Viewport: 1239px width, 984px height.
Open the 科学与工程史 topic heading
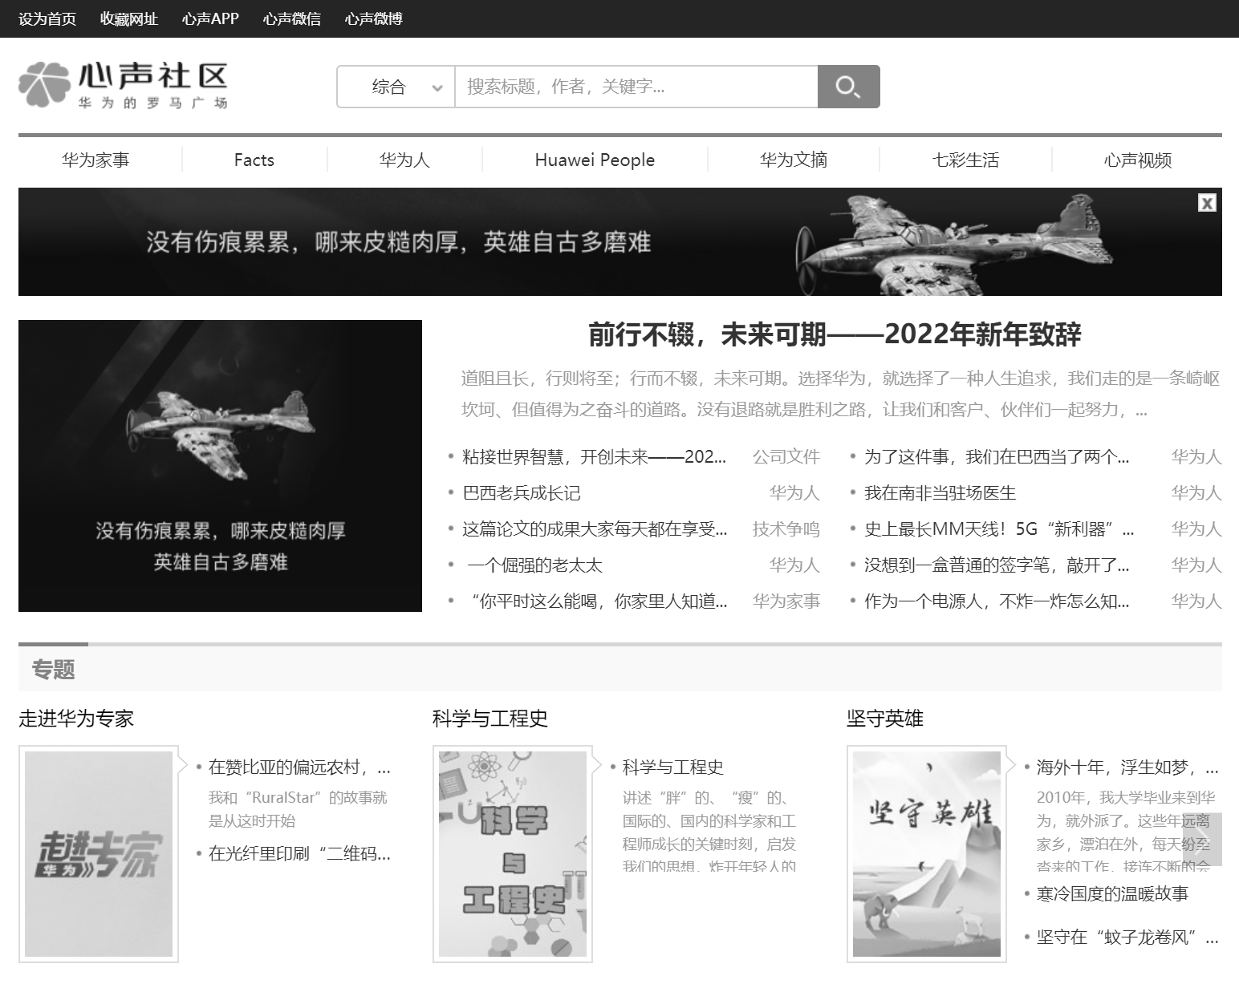(490, 719)
